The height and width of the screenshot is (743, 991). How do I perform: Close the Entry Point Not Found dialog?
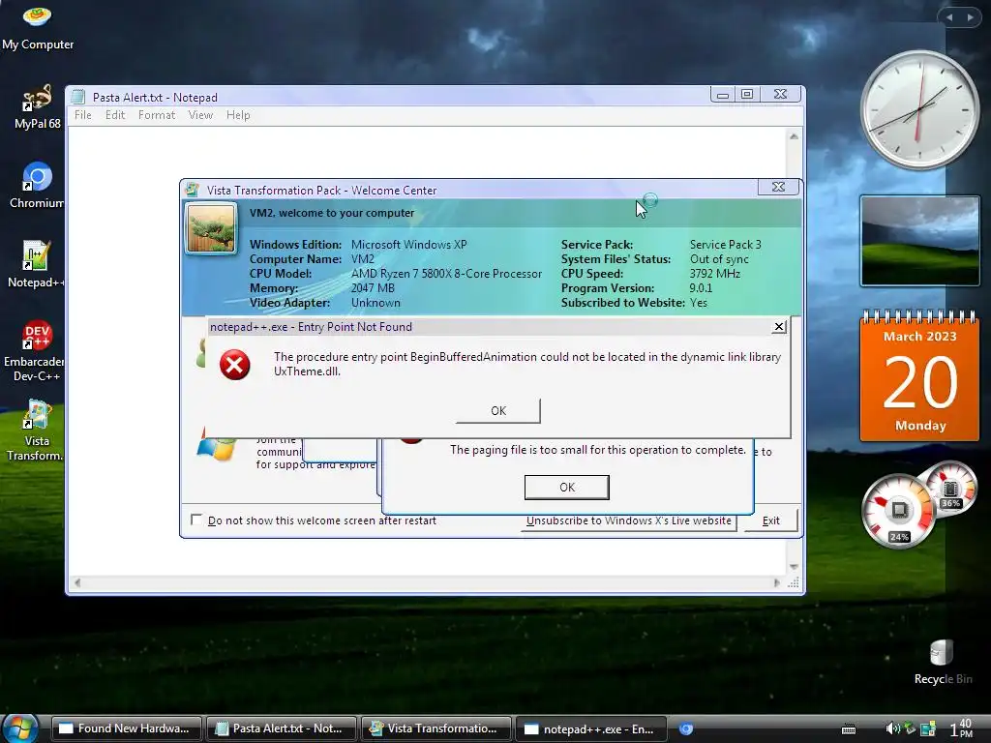tap(779, 327)
